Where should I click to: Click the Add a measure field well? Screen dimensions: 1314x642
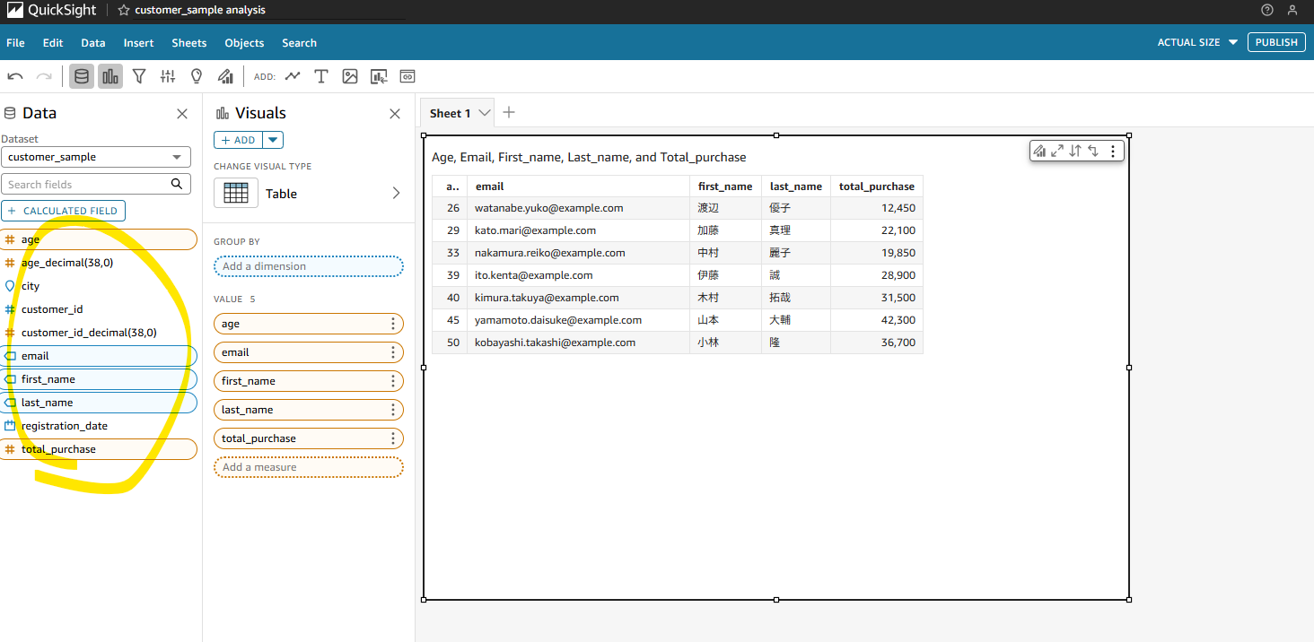coord(309,467)
